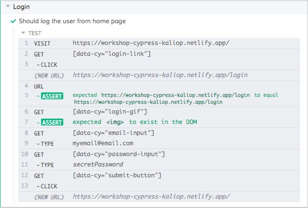
Task: Select the VISIT command row
Action: point(158,43)
